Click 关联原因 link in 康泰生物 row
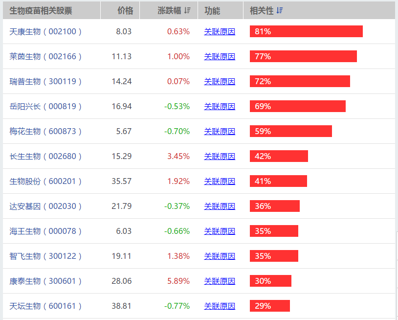398x320 pixels. (220, 281)
